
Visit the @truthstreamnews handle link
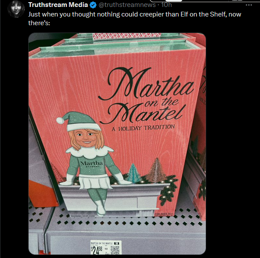(x=127, y=5)
